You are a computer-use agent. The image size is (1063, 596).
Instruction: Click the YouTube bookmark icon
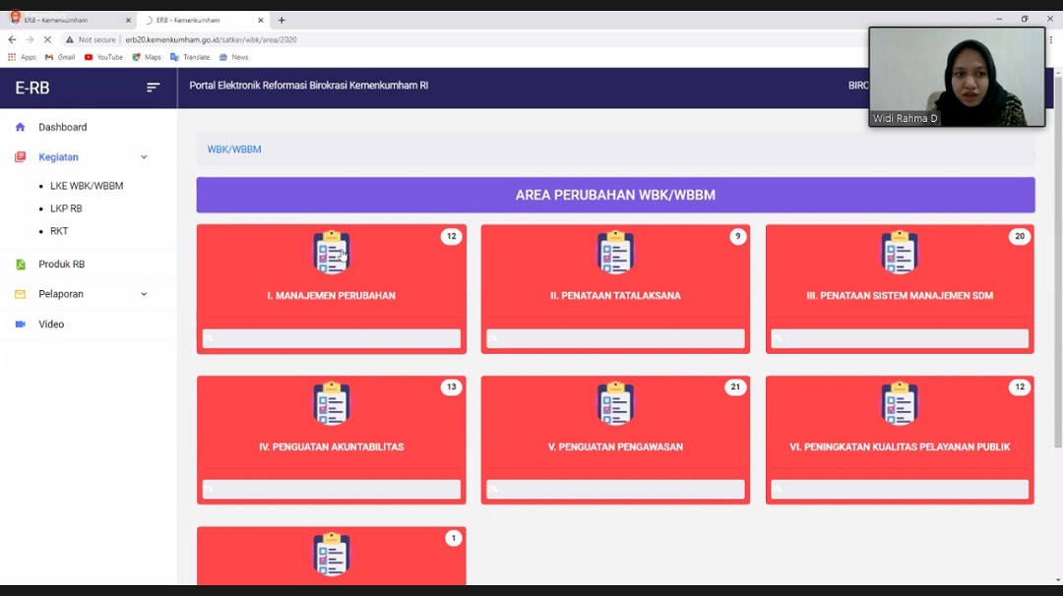[x=89, y=57]
